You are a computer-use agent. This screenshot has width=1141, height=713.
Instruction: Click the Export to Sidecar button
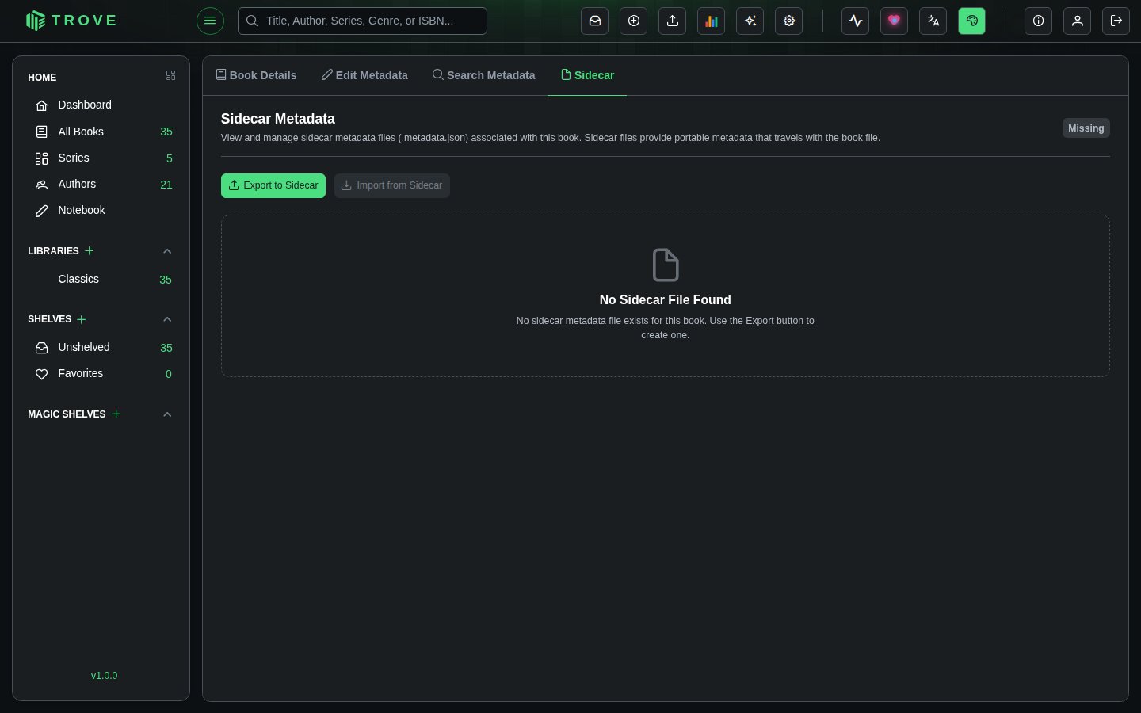pyautogui.click(x=273, y=185)
